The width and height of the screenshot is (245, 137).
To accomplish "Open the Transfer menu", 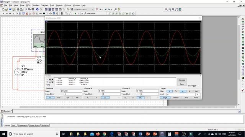I will [44, 5].
